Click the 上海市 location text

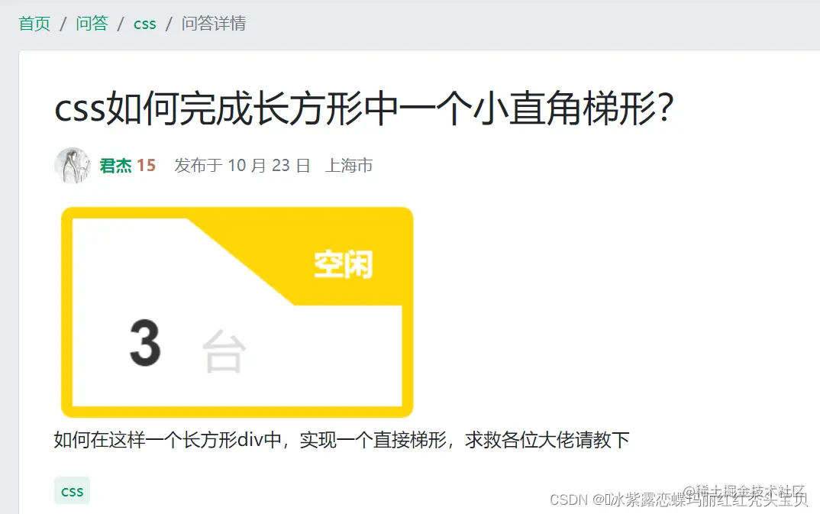(x=349, y=165)
